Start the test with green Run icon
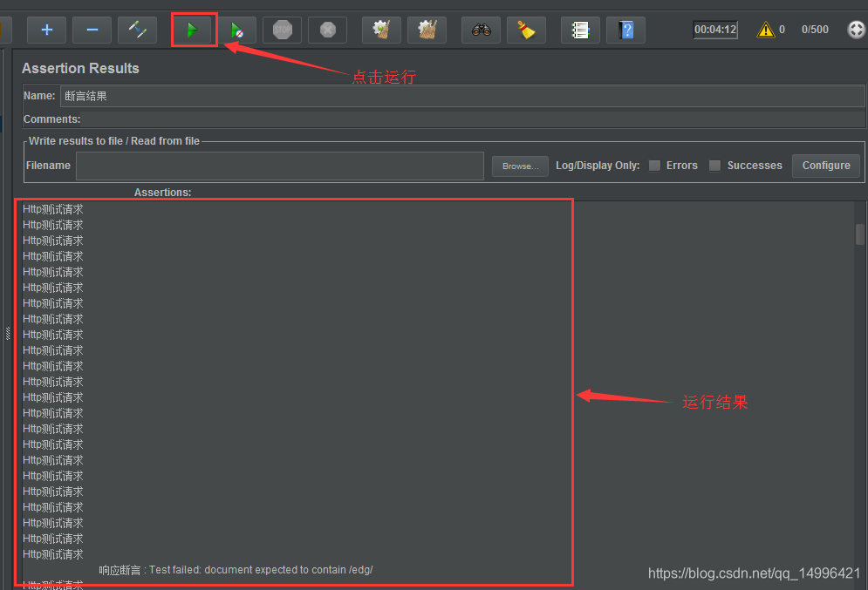Image resolution: width=868 pixels, height=590 pixels. point(192,30)
